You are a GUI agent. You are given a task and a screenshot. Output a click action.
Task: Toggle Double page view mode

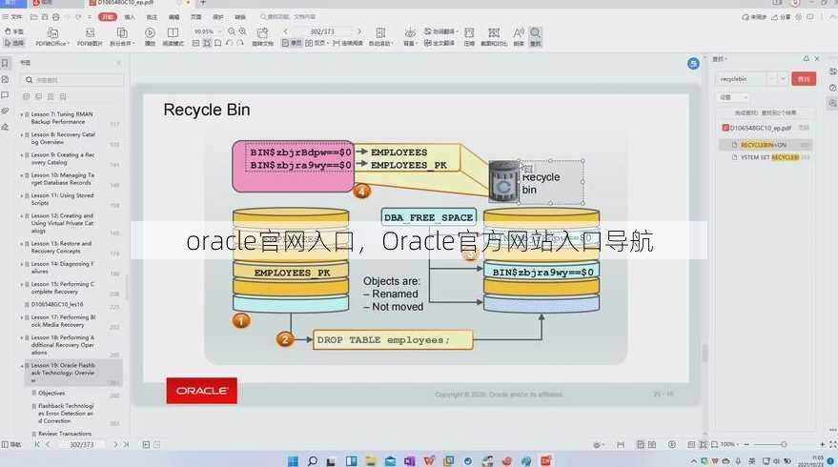317,43
